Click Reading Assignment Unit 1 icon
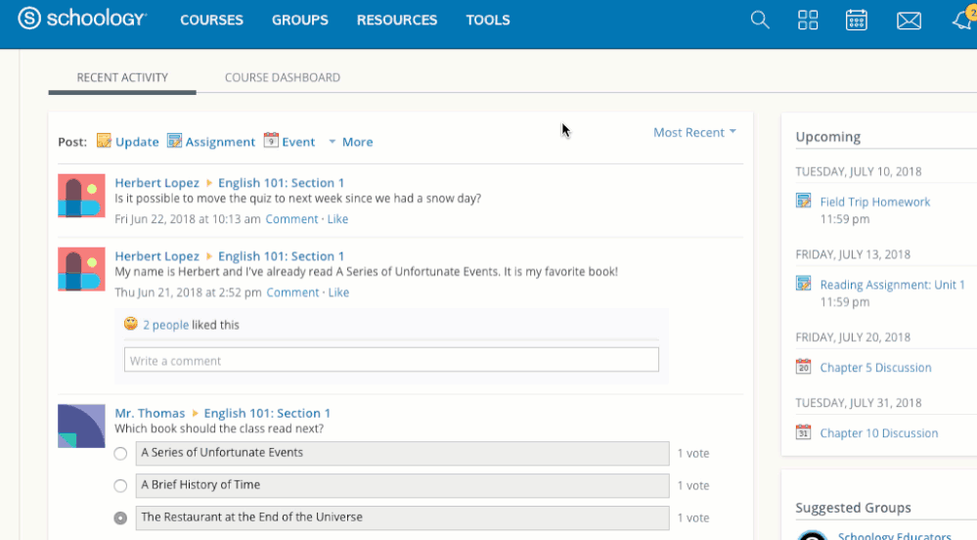The width and height of the screenshot is (977, 540). pyautogui.click(x=803, y=283)
